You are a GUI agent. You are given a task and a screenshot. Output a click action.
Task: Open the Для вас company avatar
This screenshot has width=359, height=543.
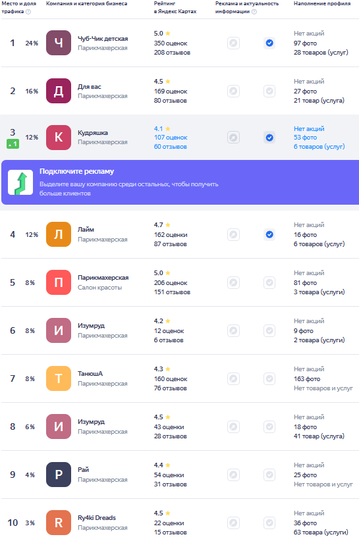click(x=59, y=91)
